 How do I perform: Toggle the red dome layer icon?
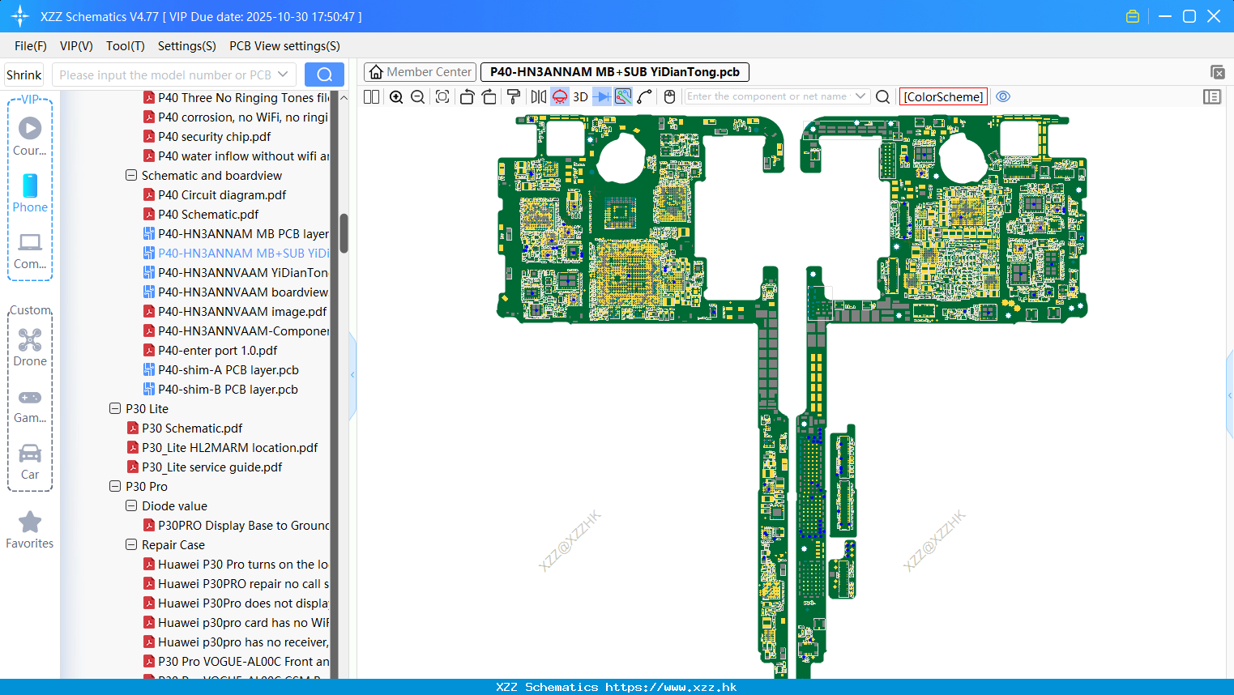click(x=560, y=97)
